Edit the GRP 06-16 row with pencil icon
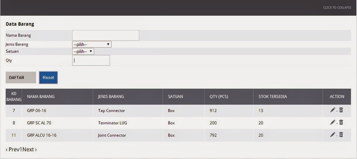Image resolution: width=357 pixels, height=159 pixels. tap(333, 110)
